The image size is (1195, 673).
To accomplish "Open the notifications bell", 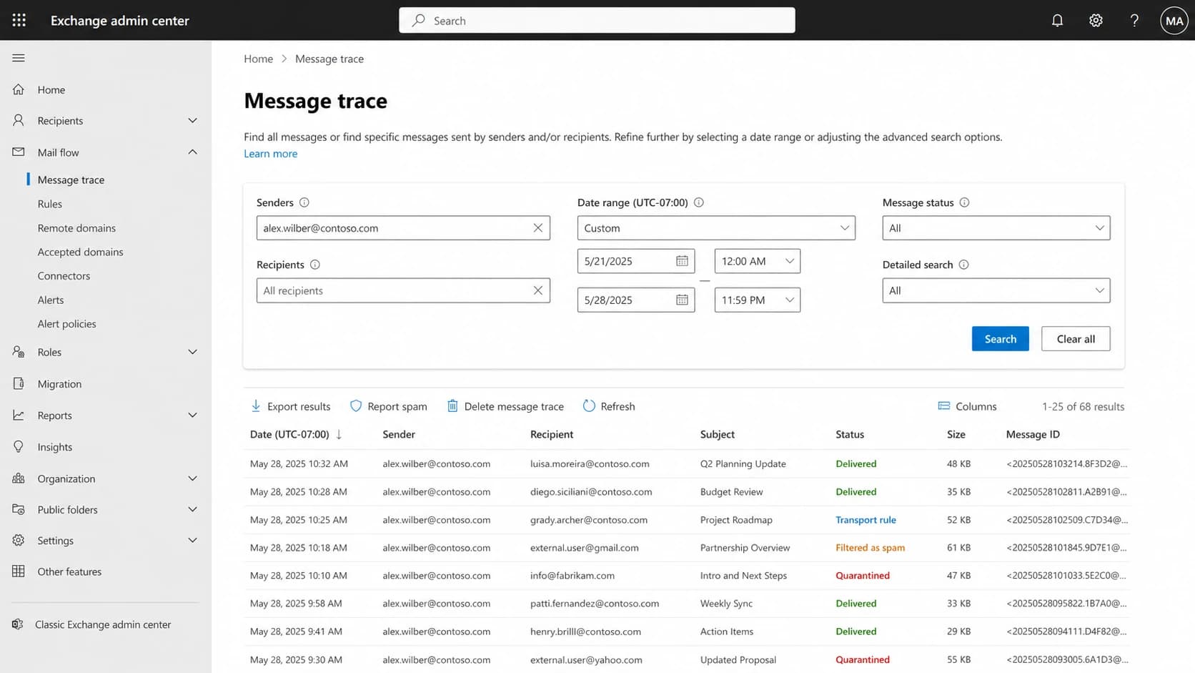I will tap(1057, 21).
